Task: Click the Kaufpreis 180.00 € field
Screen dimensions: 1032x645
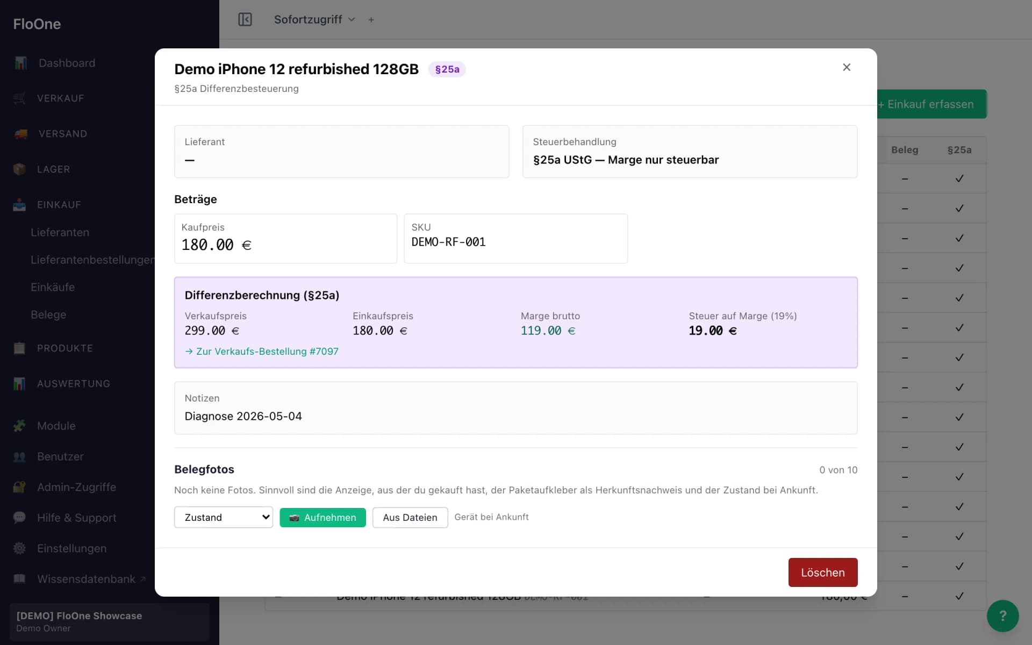Action: (285, 239)
